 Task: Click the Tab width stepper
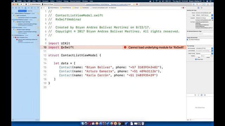click(x=203, y=56)
